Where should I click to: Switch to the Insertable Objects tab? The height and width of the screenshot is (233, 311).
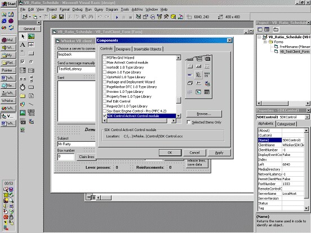(148, 49)
